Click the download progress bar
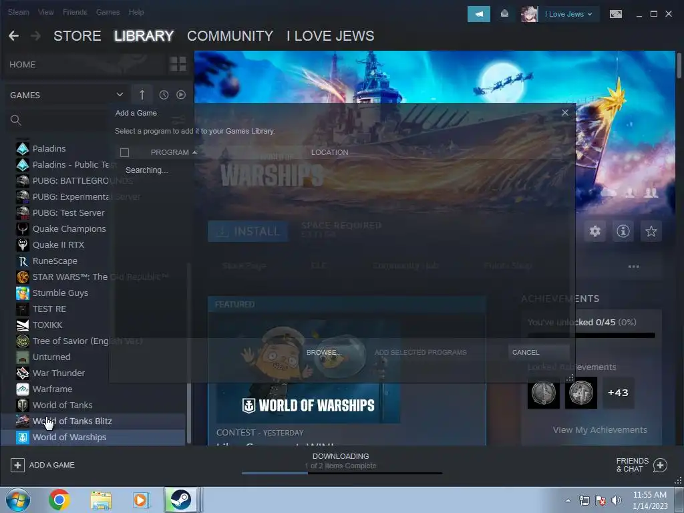This screenshot has width=684, height=513. click(x=341, y=473)
